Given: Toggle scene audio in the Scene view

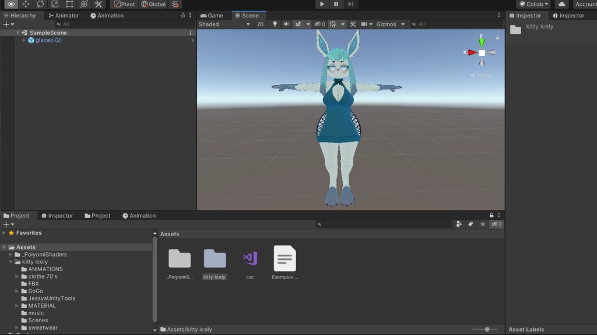Looking at the screenshot, I should tap(287, 24).
